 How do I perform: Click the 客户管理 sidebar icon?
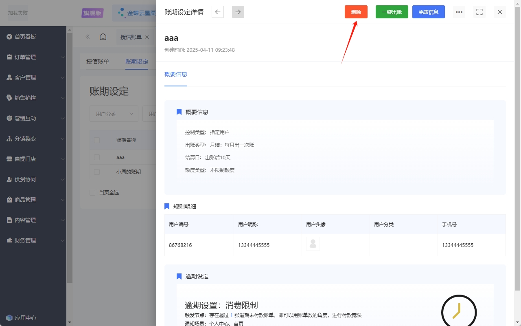9,77
